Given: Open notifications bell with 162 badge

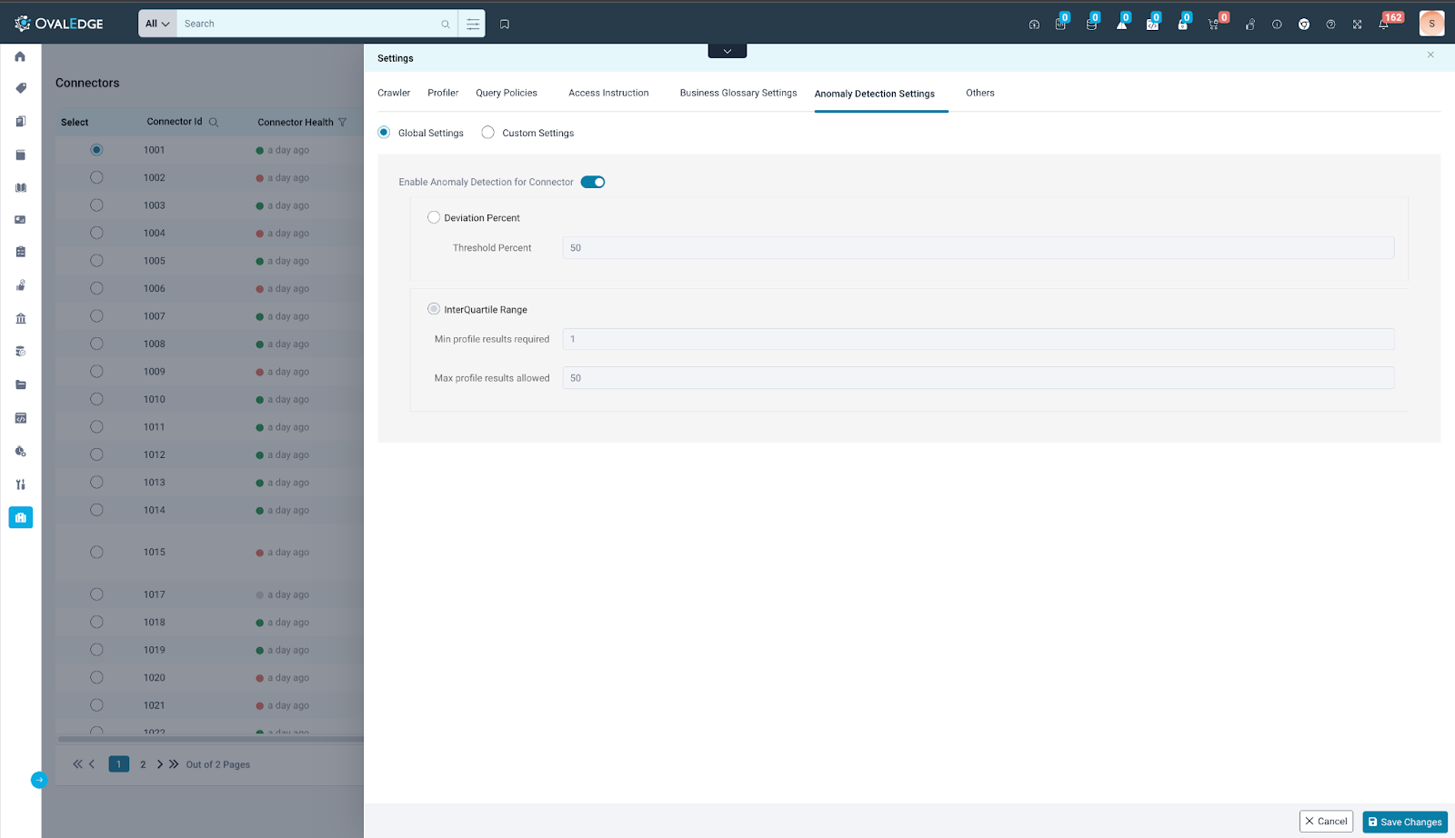Looking at the screenshot, I should (x=1384, y=25).
